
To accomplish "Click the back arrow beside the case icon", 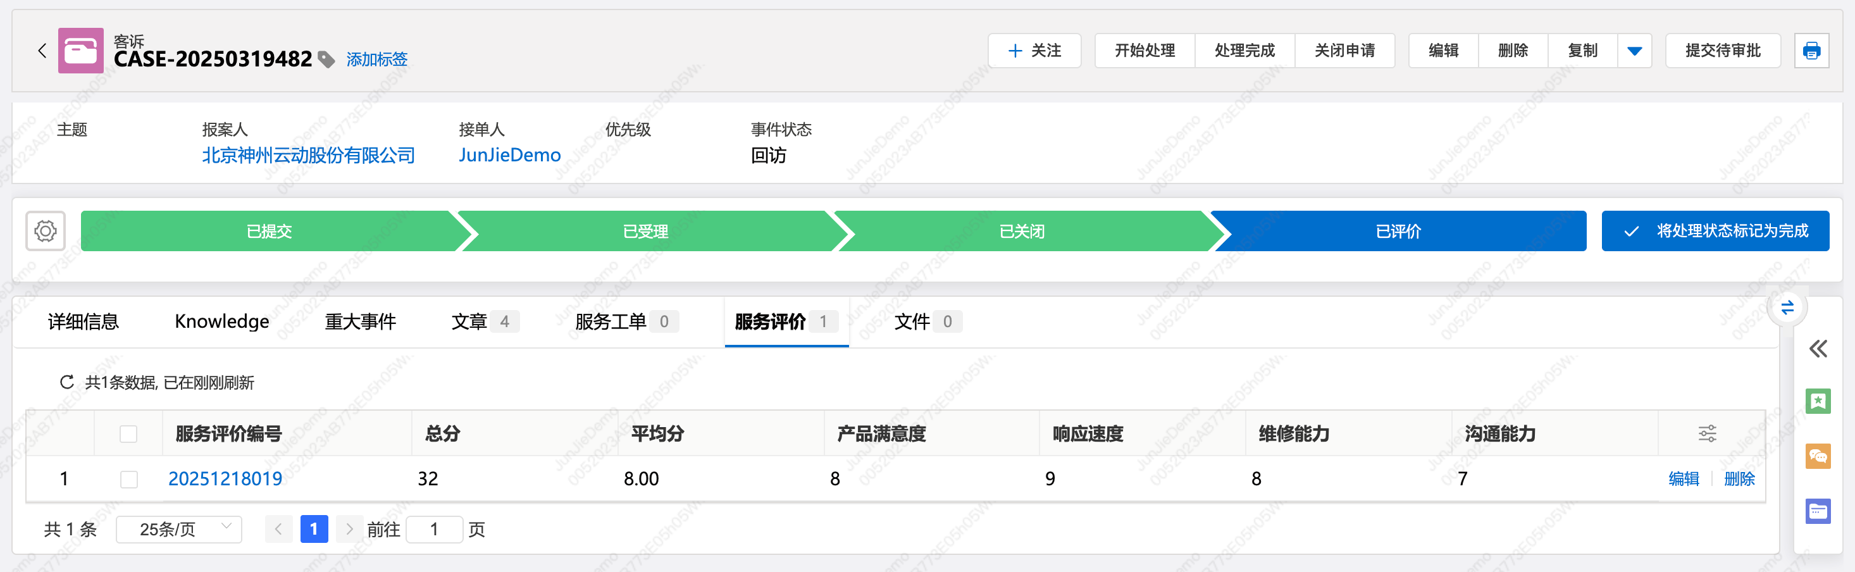I will 42,51.
